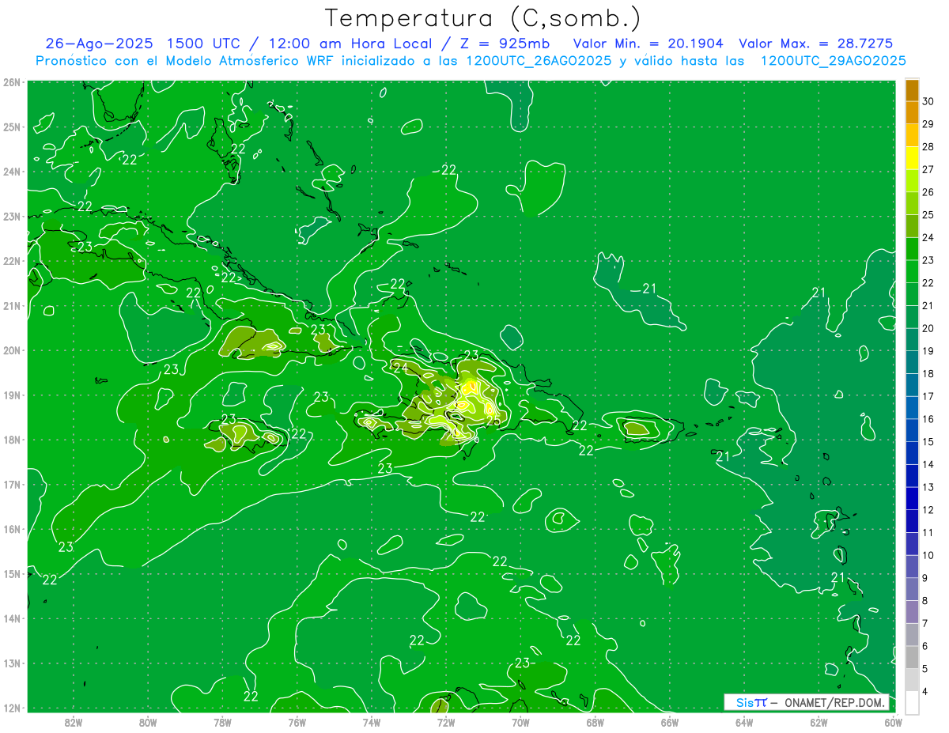Pick the green legend swatch between 22 and 23
The image size is (949, 733).
pyautogui.click(x=912, y=272)
